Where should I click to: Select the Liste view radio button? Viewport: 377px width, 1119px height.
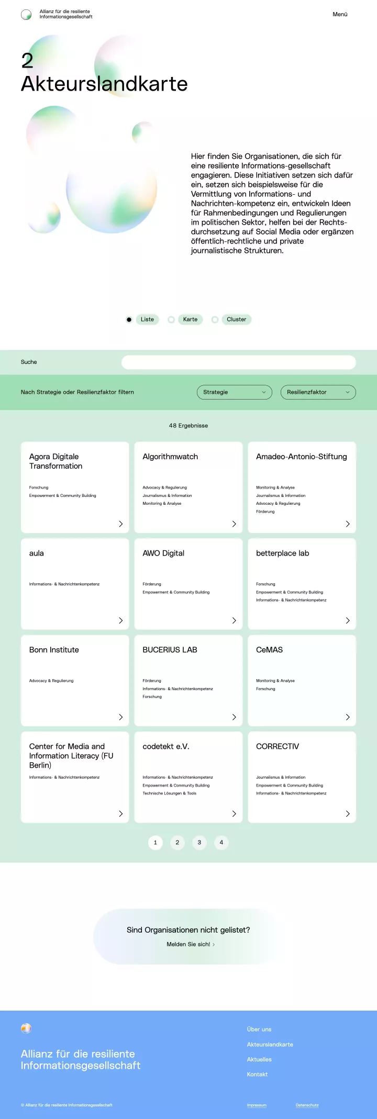[x=129, y=319]
